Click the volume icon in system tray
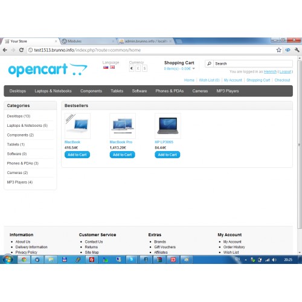 point(274,260)
